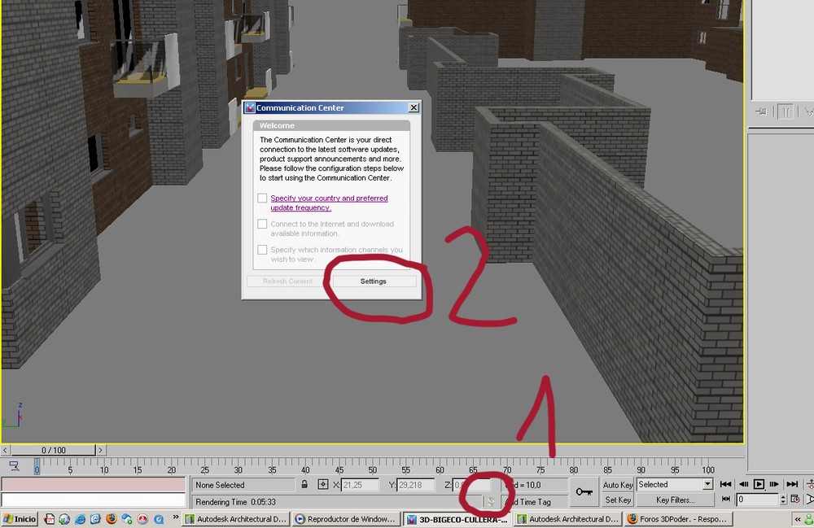Click frame 50 on the track bar
Screen dimensions: 814x528
point(373,465)
